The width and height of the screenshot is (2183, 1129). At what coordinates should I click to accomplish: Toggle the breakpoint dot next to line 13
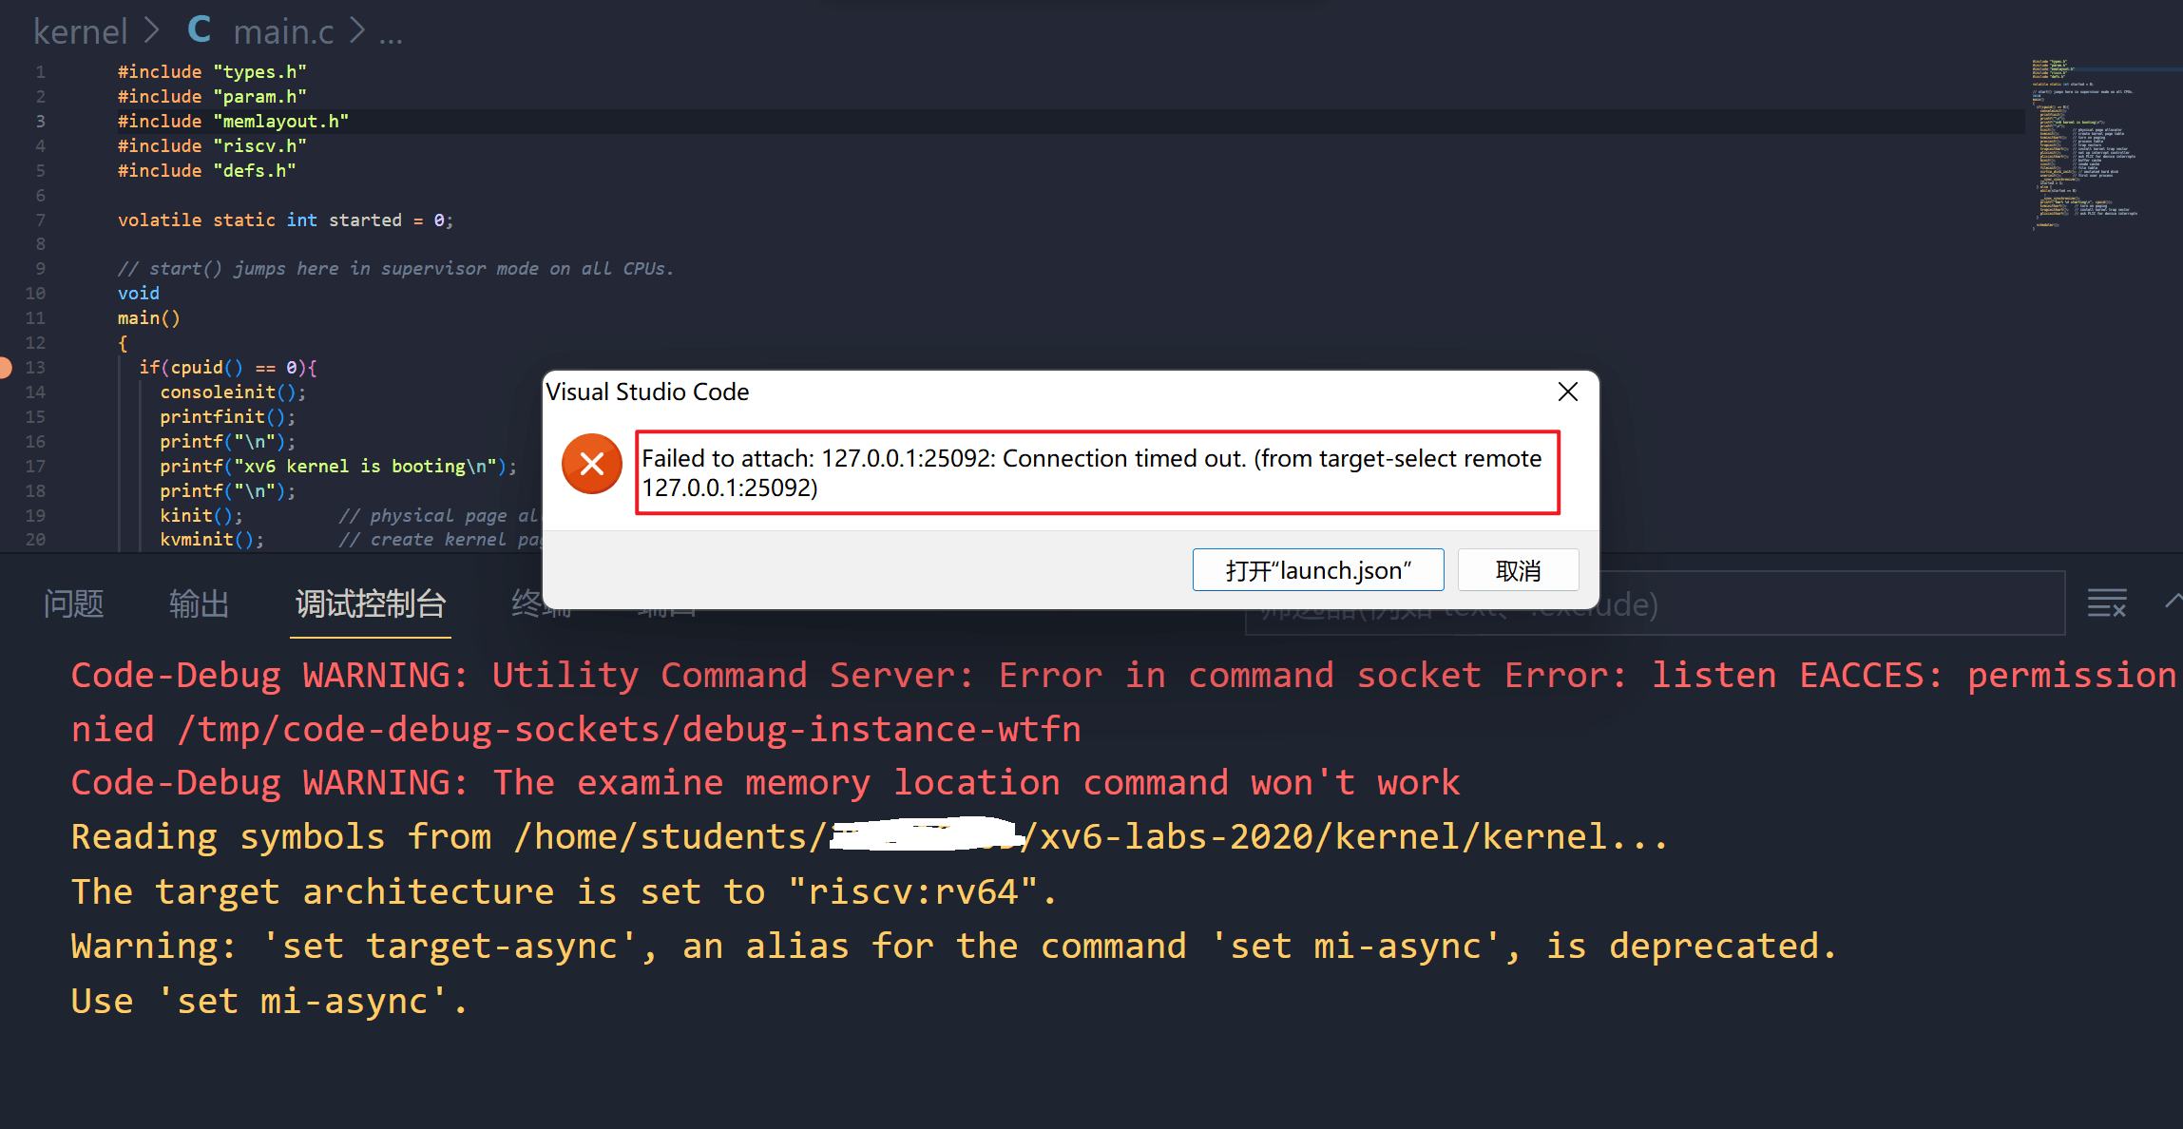[x=7, y=367]
